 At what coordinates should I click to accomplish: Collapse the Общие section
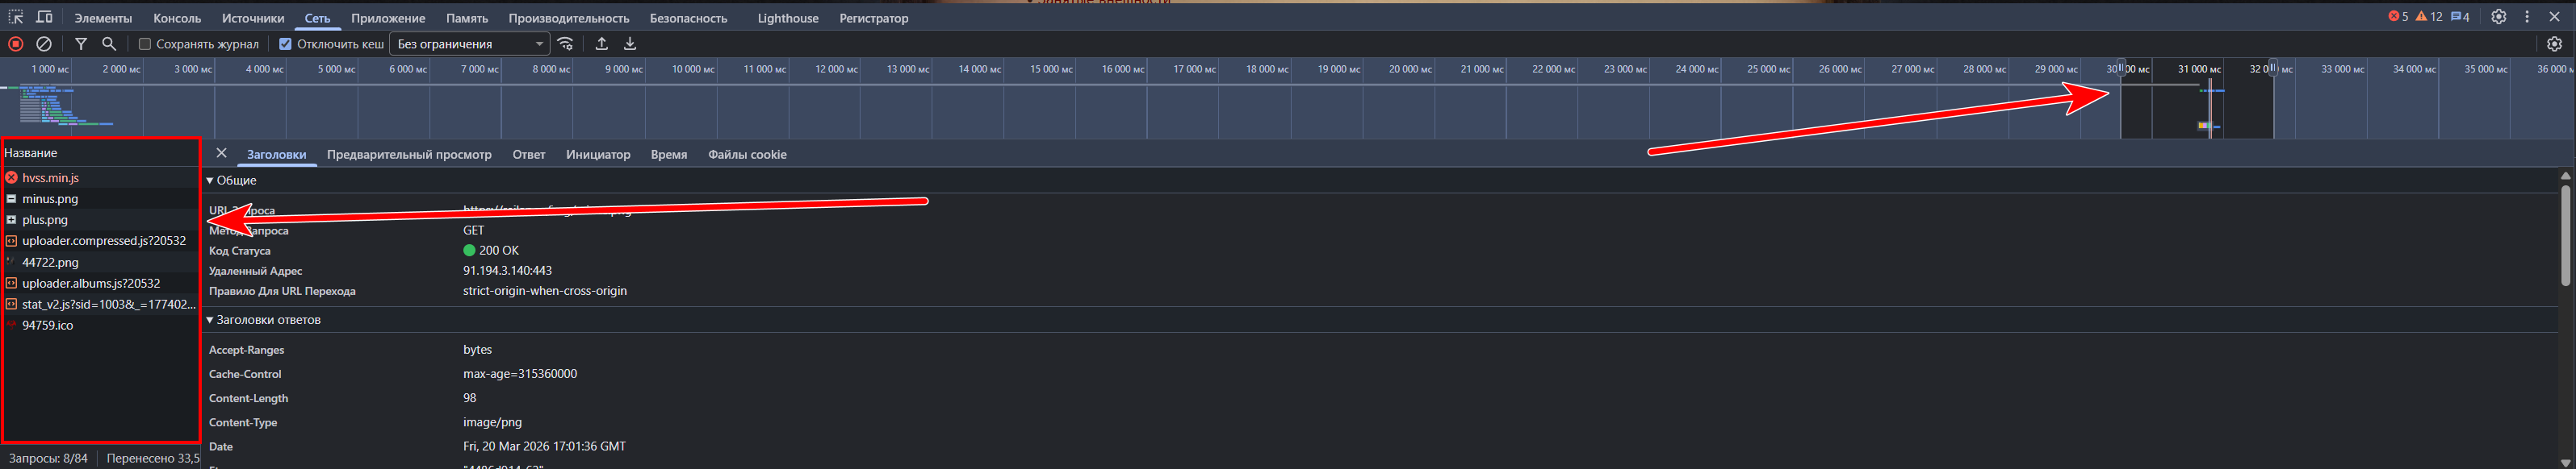(211, 181)
